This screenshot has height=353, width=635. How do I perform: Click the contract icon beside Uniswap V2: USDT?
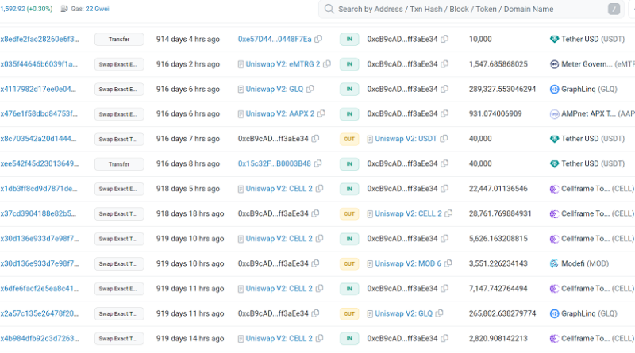tap(369, 140)
